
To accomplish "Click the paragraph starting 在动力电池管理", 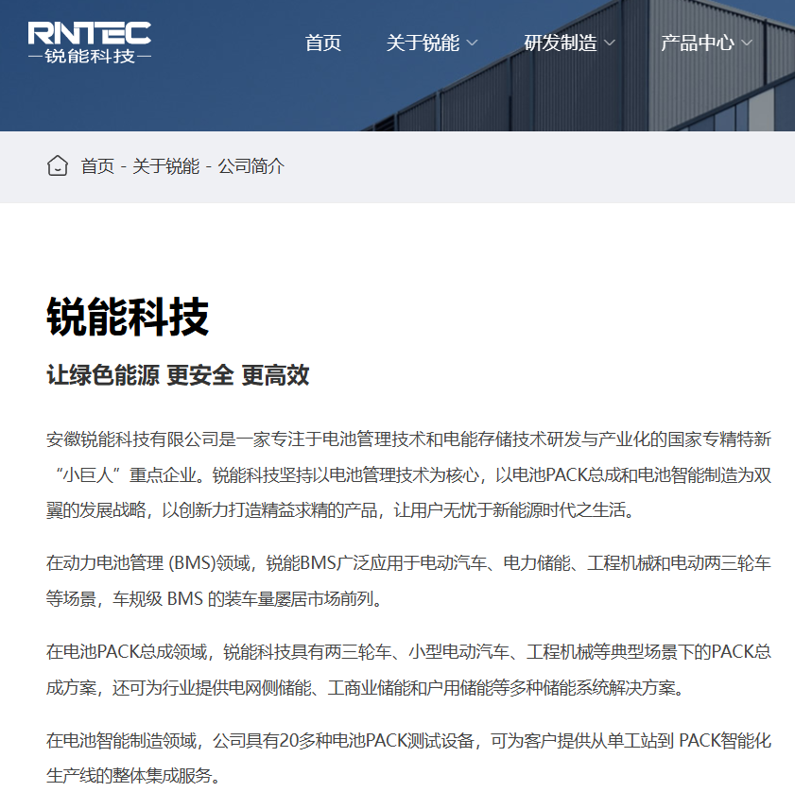I will pos(408,581).
